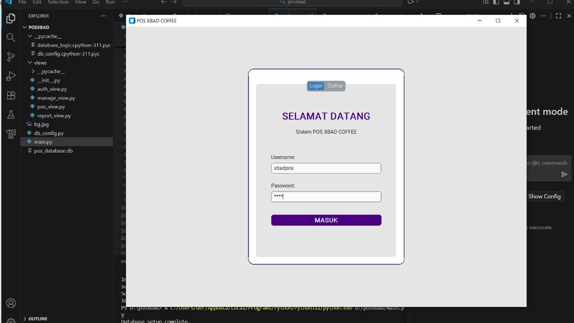Image resolution: width=574 pixels, height=323 pixels.
Task: Open the Source Control view
Action: [x=10, y=57]
